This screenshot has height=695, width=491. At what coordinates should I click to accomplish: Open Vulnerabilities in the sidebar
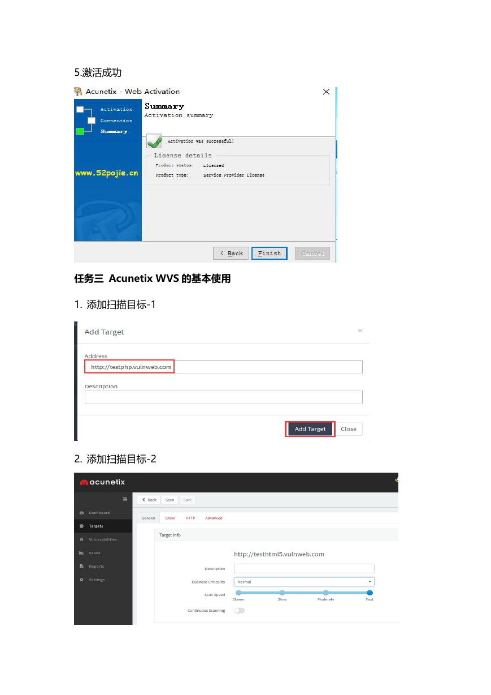point(102,539)
